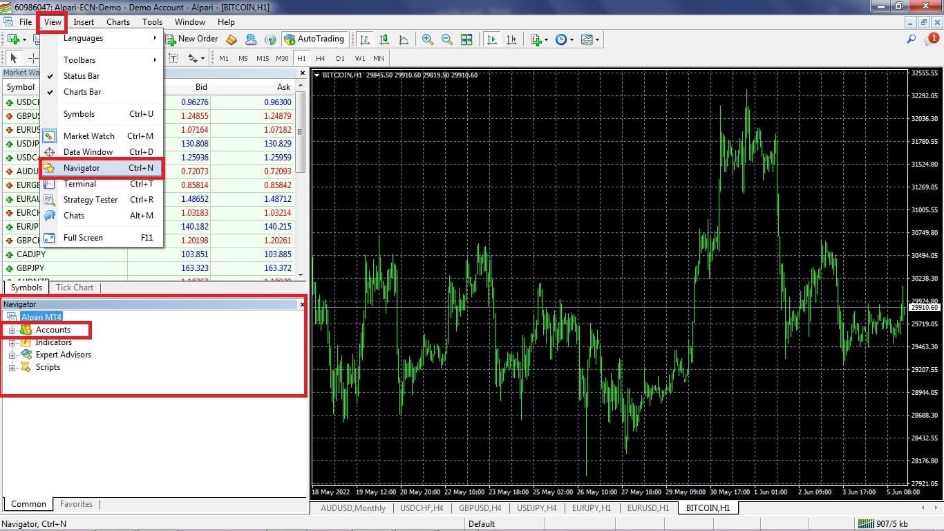The height and width of the screenshot is (531, 944).
Task: Expand the Expert Advisors plus box
Action: [12, 355]
